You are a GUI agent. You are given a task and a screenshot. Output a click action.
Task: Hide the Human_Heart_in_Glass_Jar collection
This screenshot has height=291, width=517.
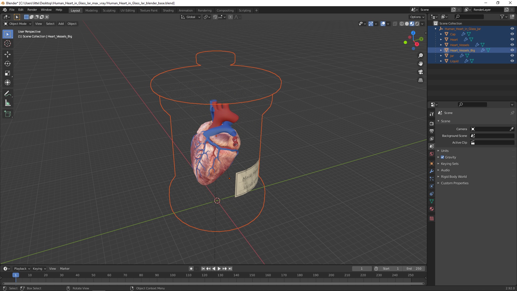click(x=512, y=29)
